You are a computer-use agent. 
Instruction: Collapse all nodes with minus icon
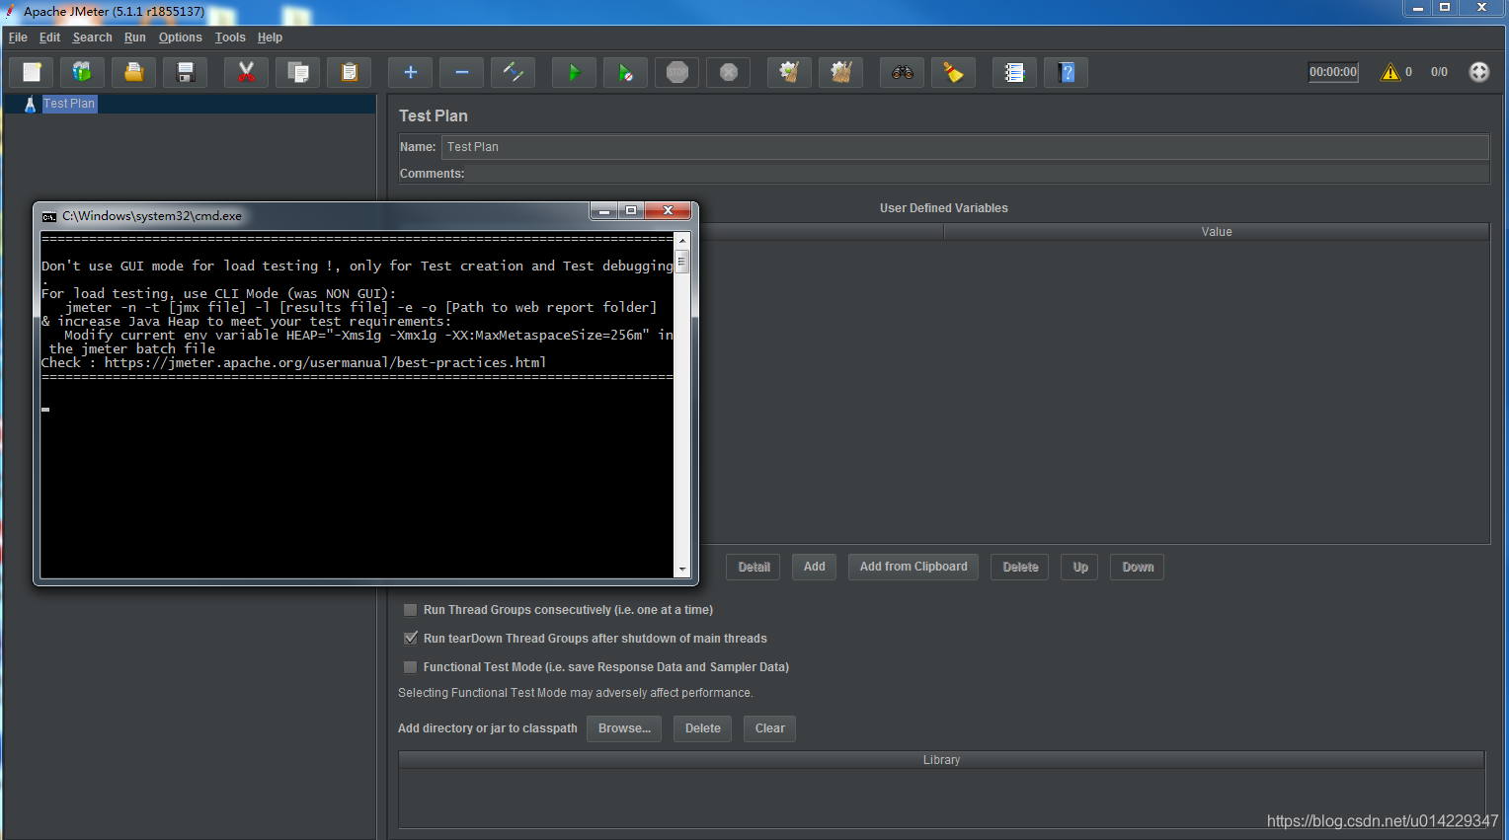pyautogui.click(x=462, y=72)
